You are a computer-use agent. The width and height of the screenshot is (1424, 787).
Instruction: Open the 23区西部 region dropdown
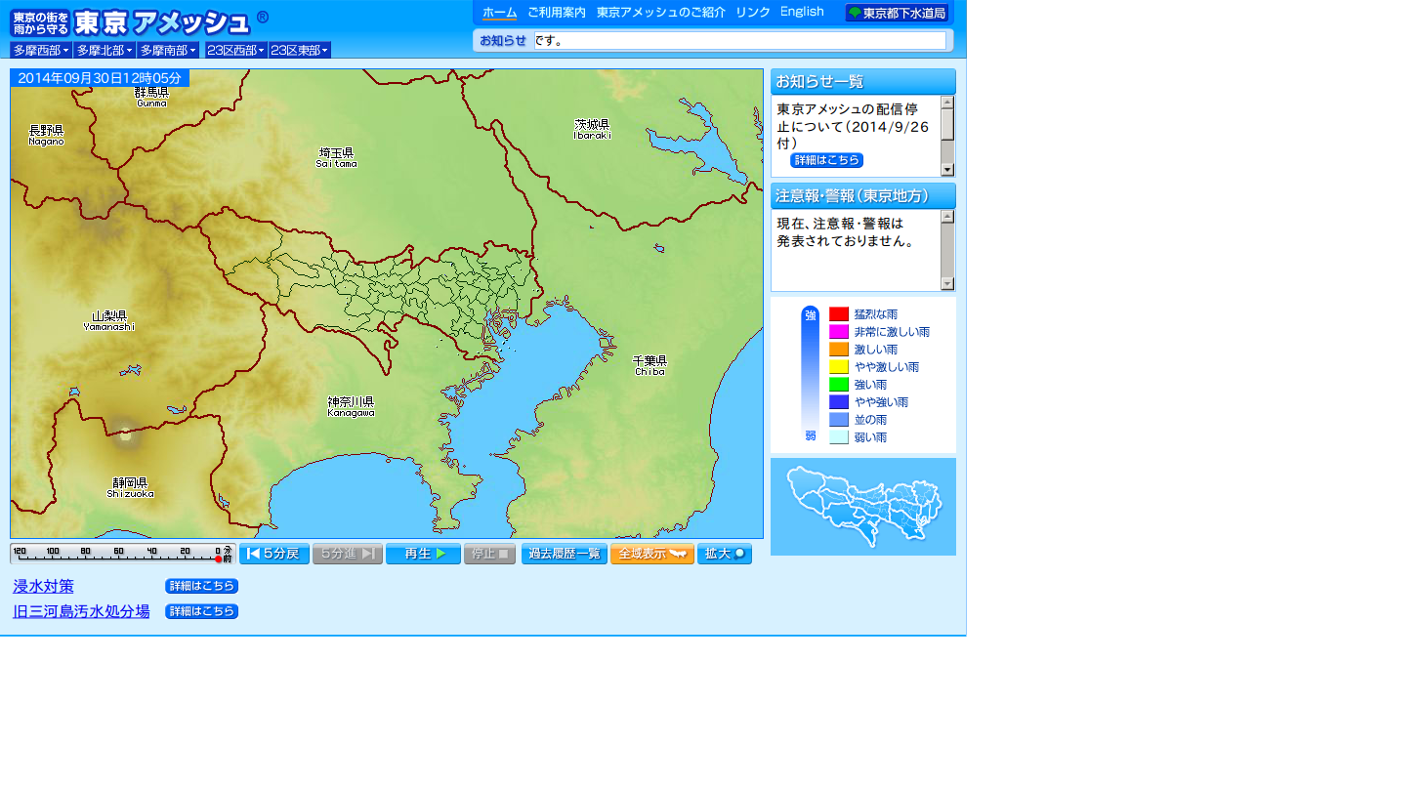pyautogui.click(x=236, y=50)
